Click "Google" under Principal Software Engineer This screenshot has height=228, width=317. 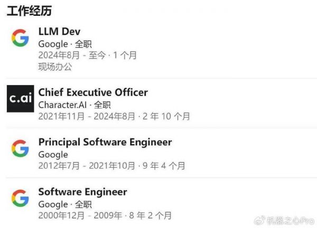[x=53, y=155]
